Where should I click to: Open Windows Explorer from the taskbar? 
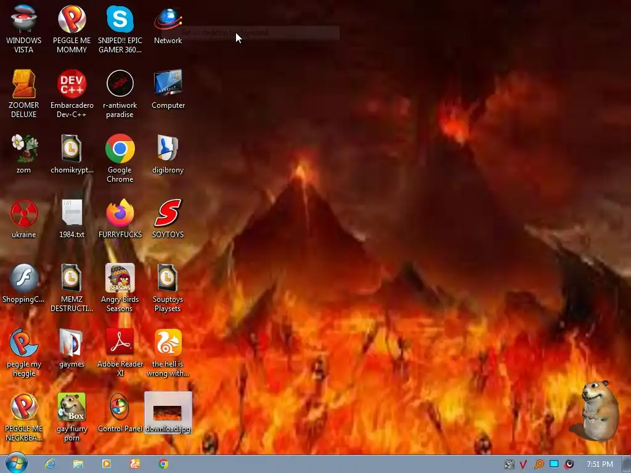tap(78, 464)
